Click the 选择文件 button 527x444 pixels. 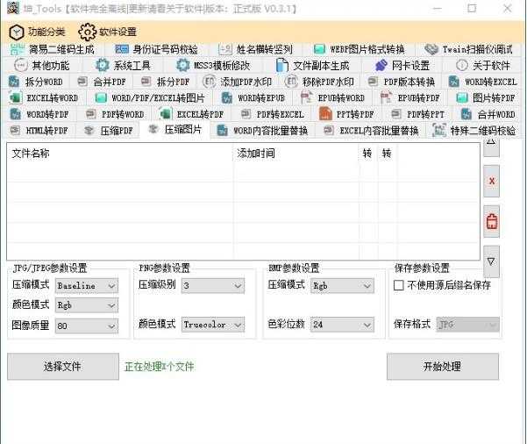click(x=62, y=367)
